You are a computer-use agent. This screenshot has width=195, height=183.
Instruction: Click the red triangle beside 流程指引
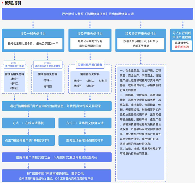[x=2, y=3]
